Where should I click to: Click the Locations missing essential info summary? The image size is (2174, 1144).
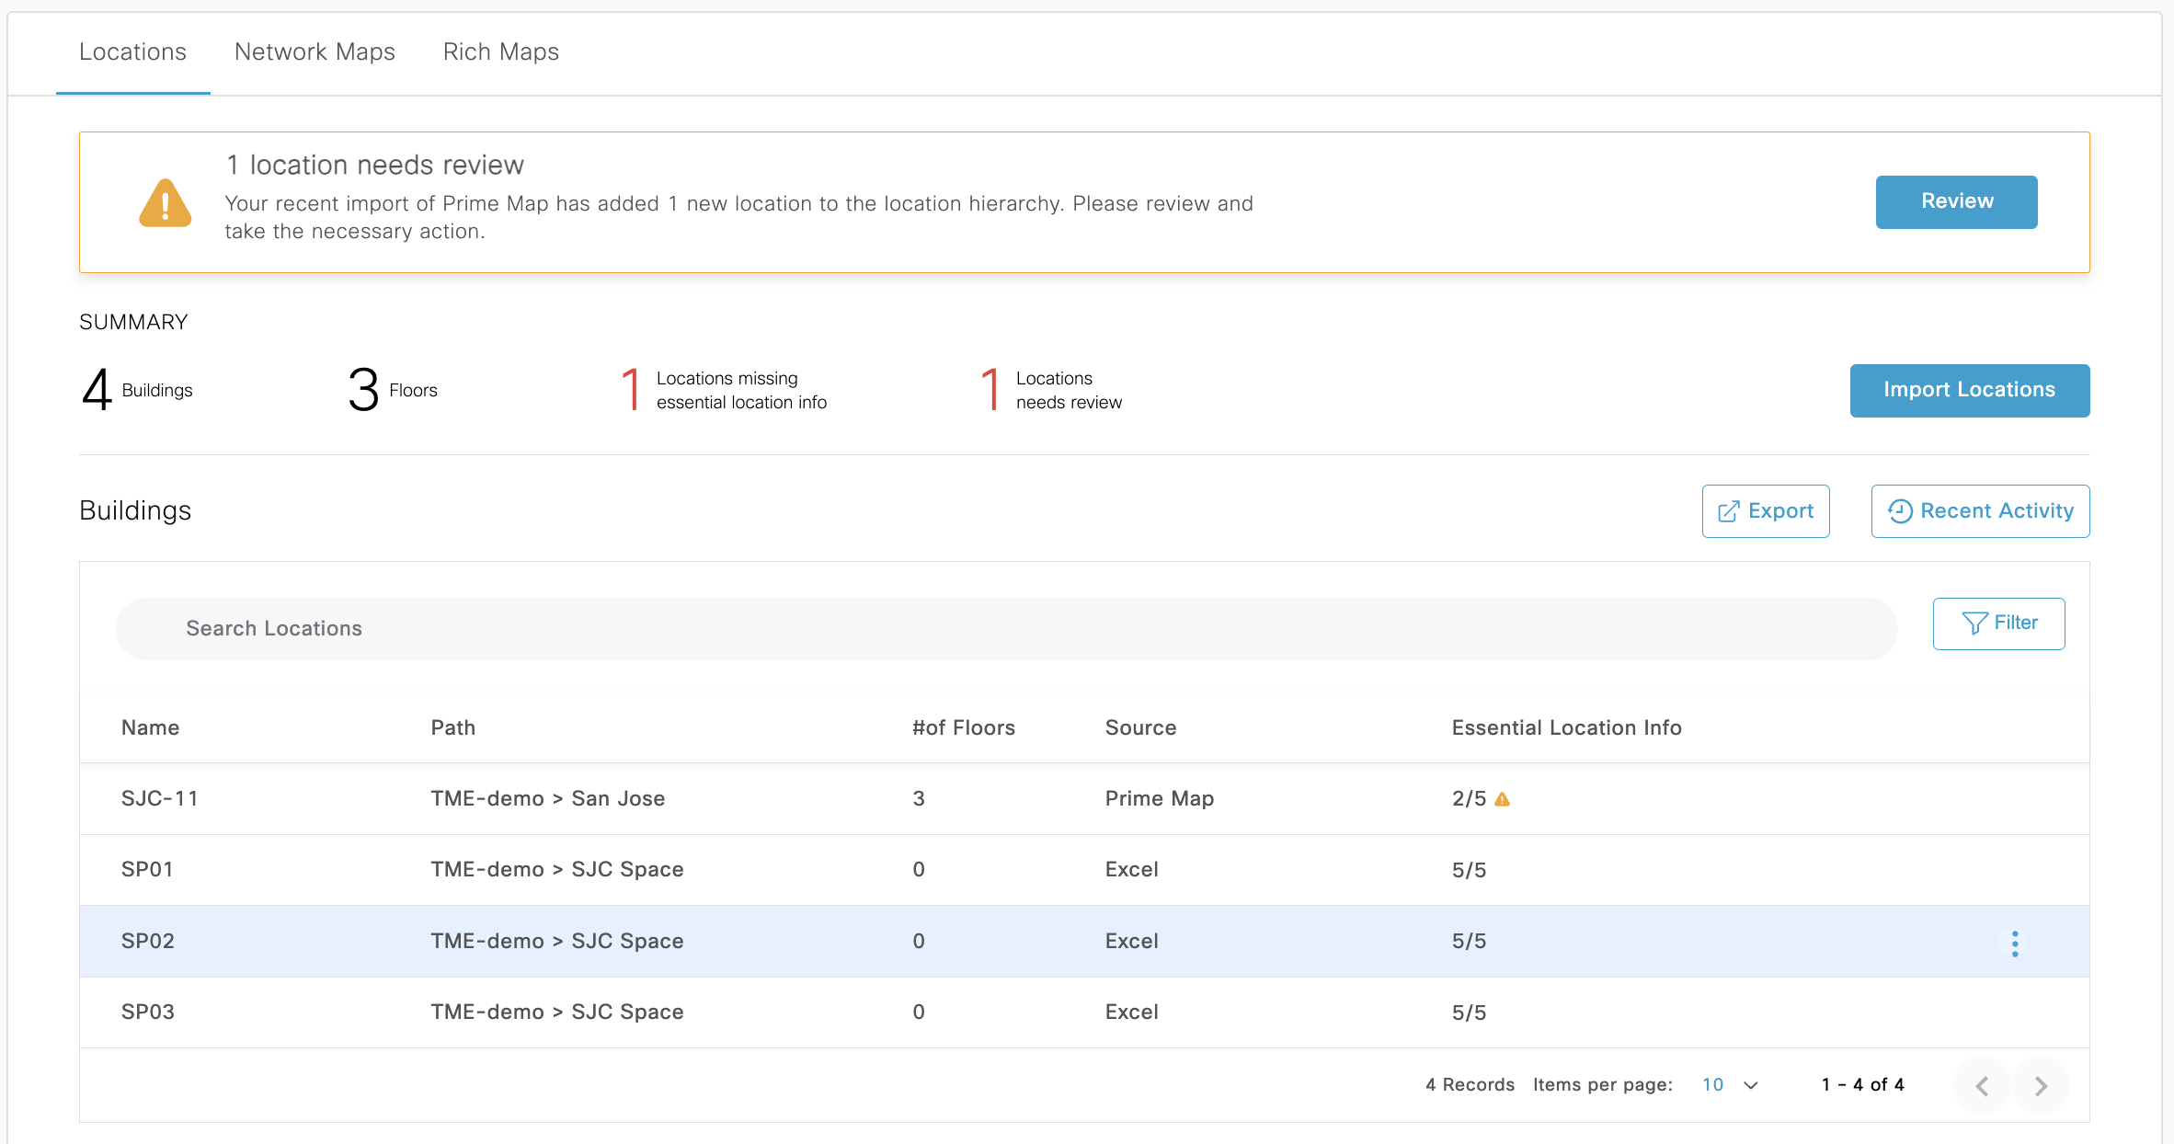[x=725, y=390]
